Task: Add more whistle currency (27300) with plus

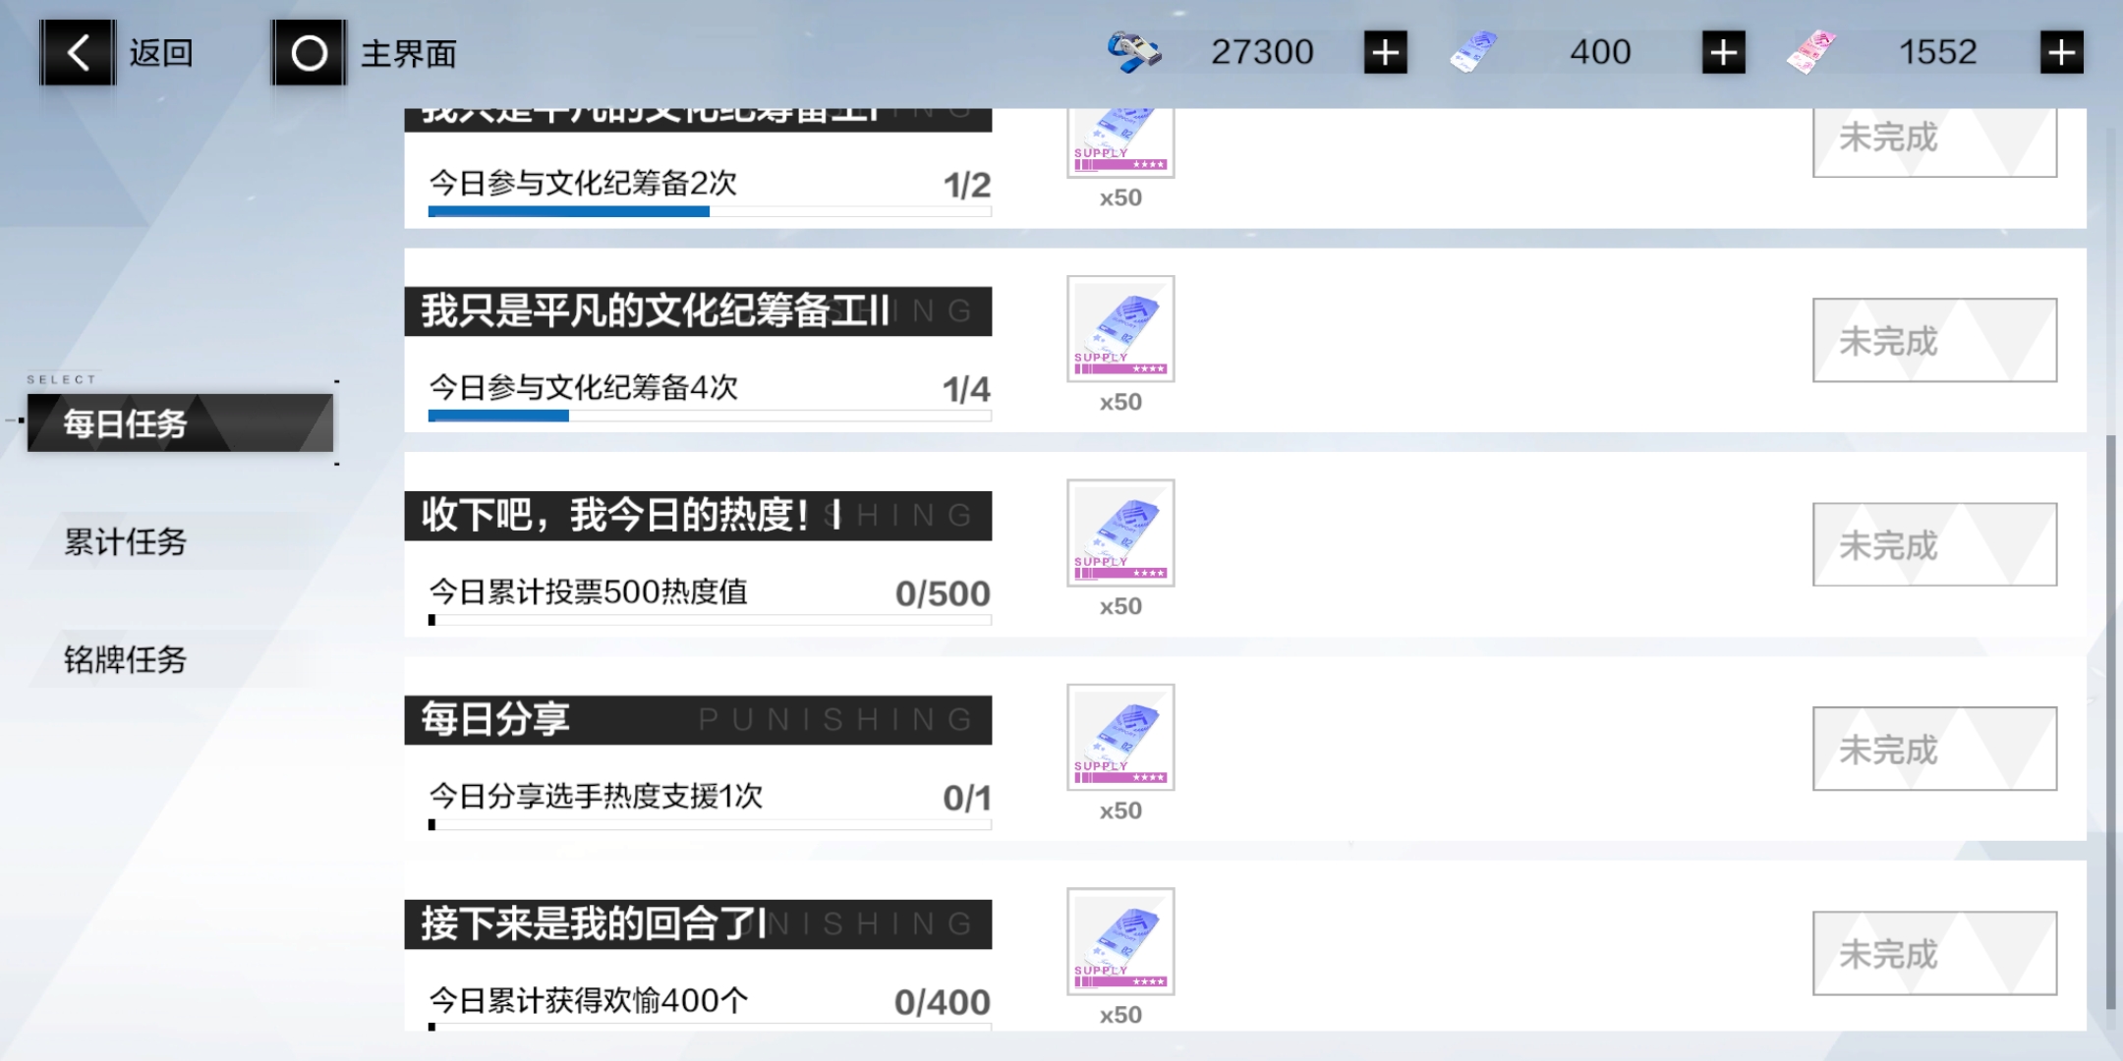Action: (1385, 52)
